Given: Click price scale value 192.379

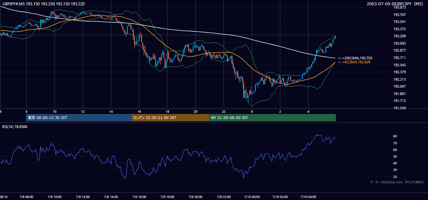Looking at the screenshot, I should point(400,72).
